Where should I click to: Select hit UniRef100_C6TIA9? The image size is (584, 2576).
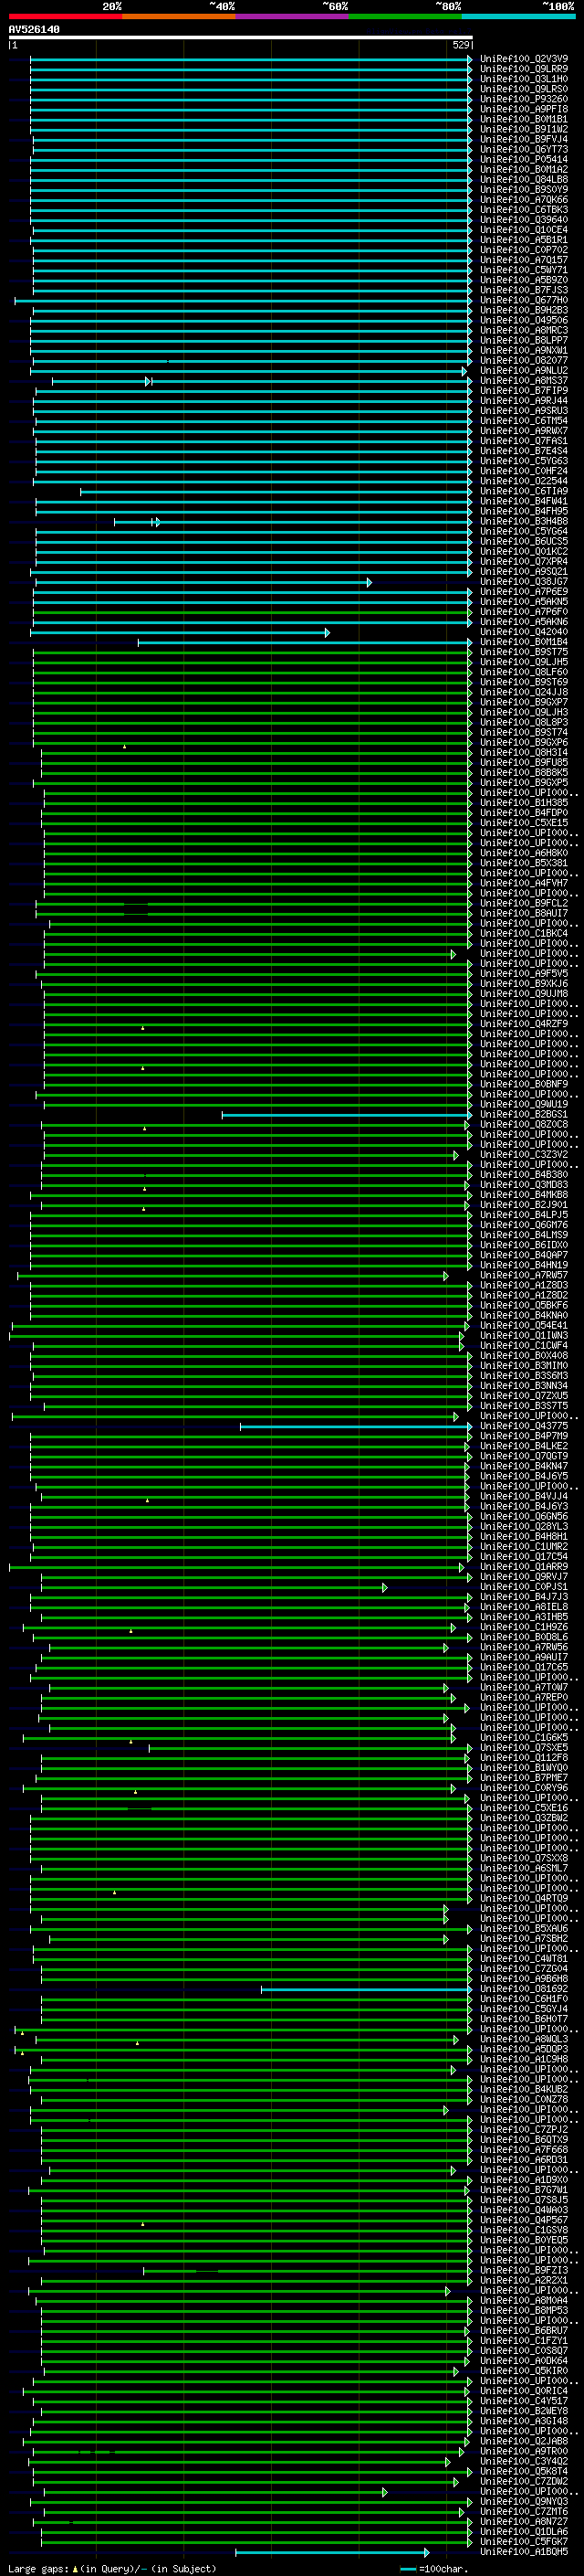524,491
